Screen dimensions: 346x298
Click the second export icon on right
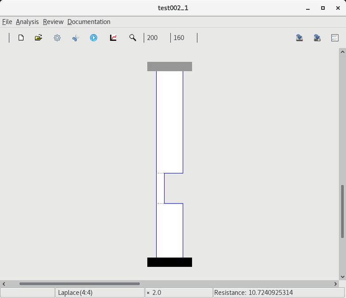317,38
